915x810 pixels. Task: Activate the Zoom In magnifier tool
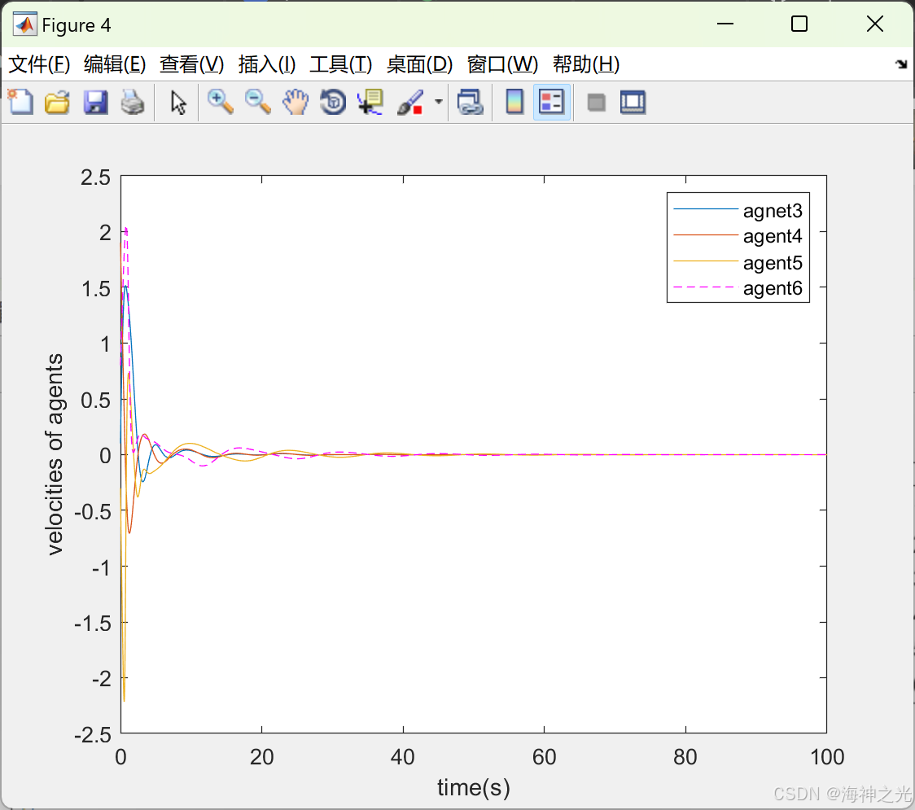pyautogui.click(x=220, y=102)
